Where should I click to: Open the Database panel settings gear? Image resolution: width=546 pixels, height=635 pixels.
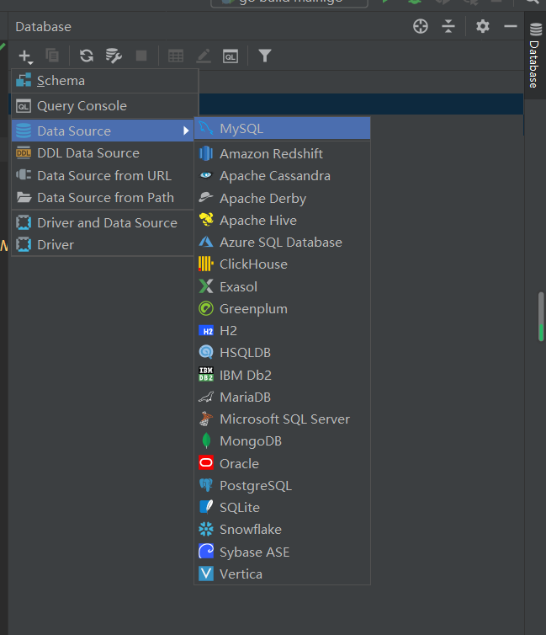click(x=483, y=26)
